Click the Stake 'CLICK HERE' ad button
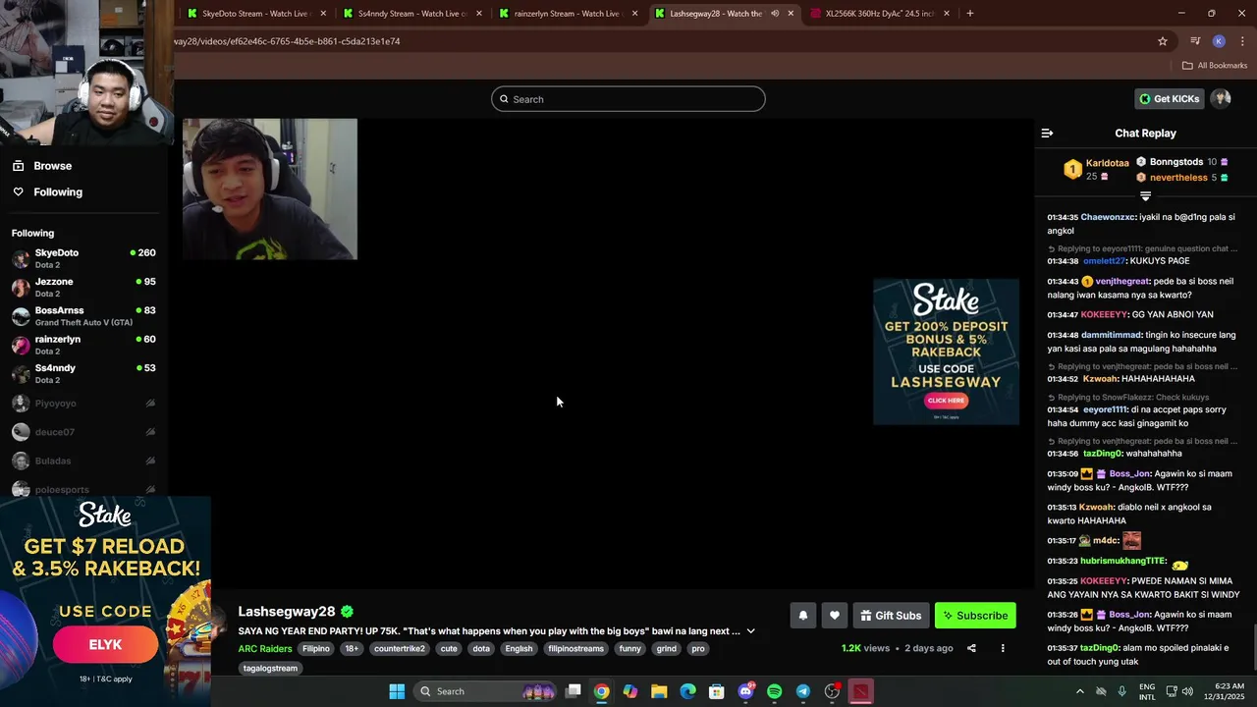Viewport: 1257px width, 707px height. [946, 401]
